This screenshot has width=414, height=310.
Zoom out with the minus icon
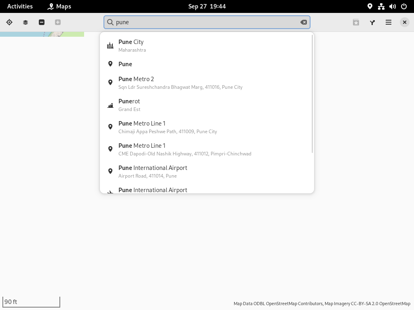[42, 23]
